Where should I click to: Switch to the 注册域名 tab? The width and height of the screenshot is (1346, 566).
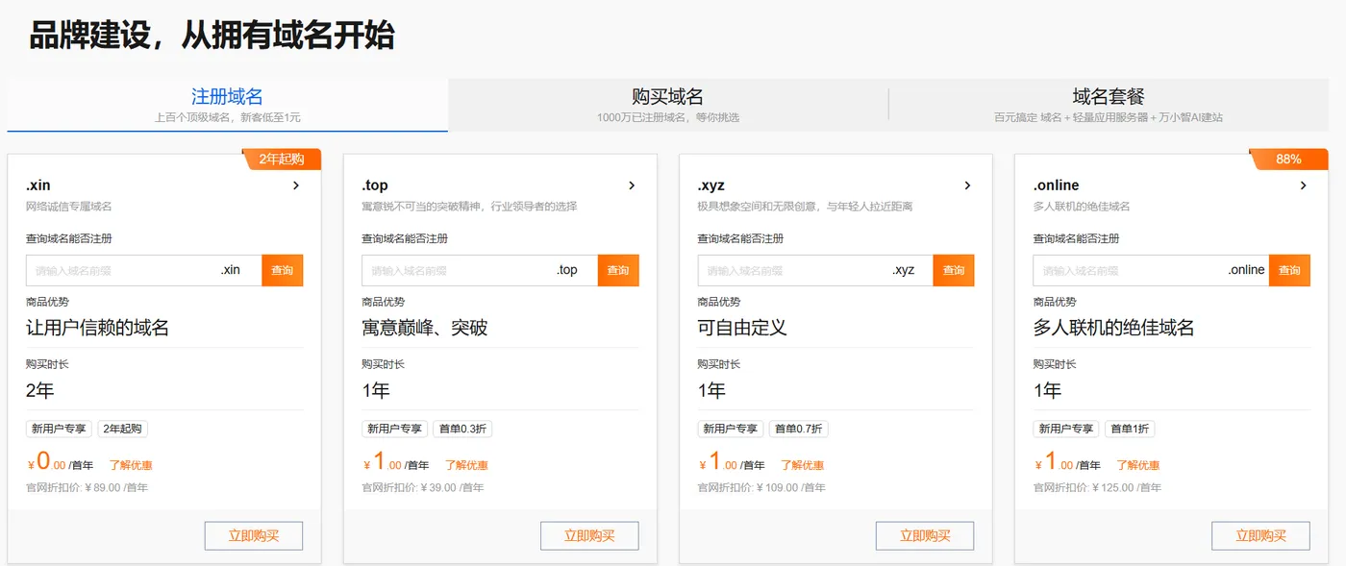[227, 105]
